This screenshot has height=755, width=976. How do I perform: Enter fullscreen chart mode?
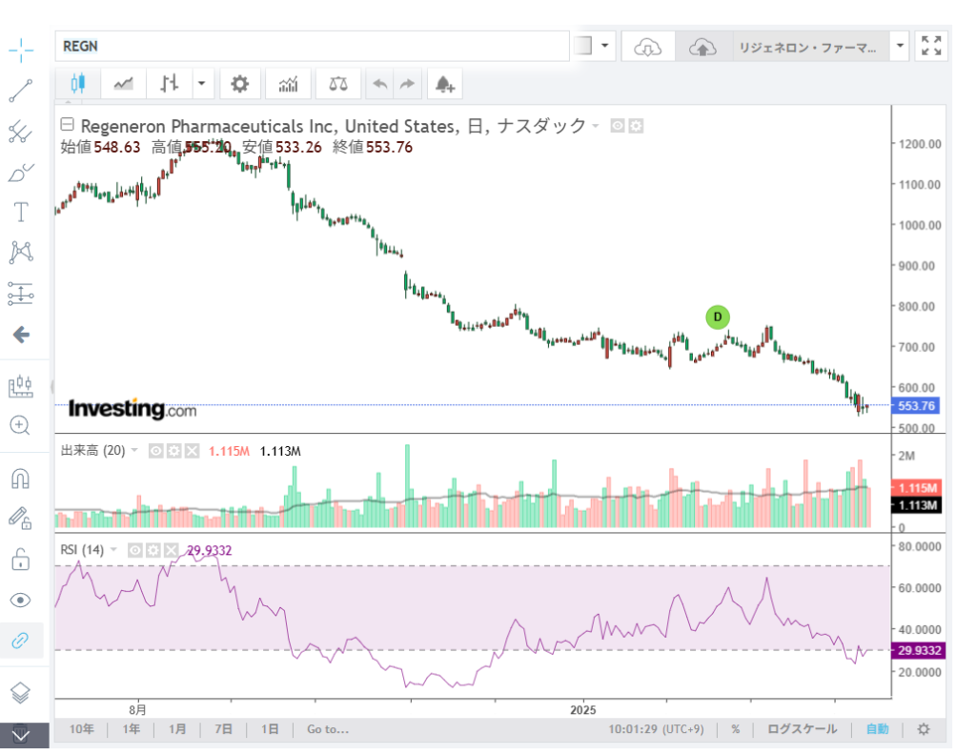pyautogui.click(x=931, y=46)
